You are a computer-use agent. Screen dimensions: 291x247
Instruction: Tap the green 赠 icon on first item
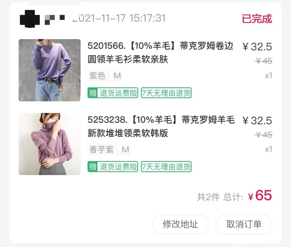point(92,93)
